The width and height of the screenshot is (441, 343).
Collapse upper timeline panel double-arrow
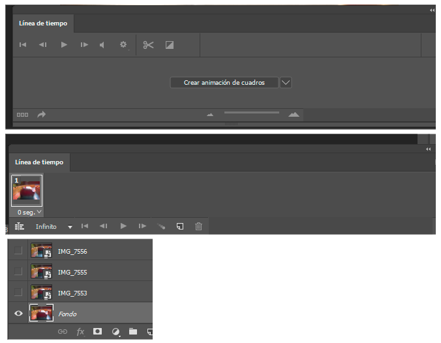[x=432, y=10]
